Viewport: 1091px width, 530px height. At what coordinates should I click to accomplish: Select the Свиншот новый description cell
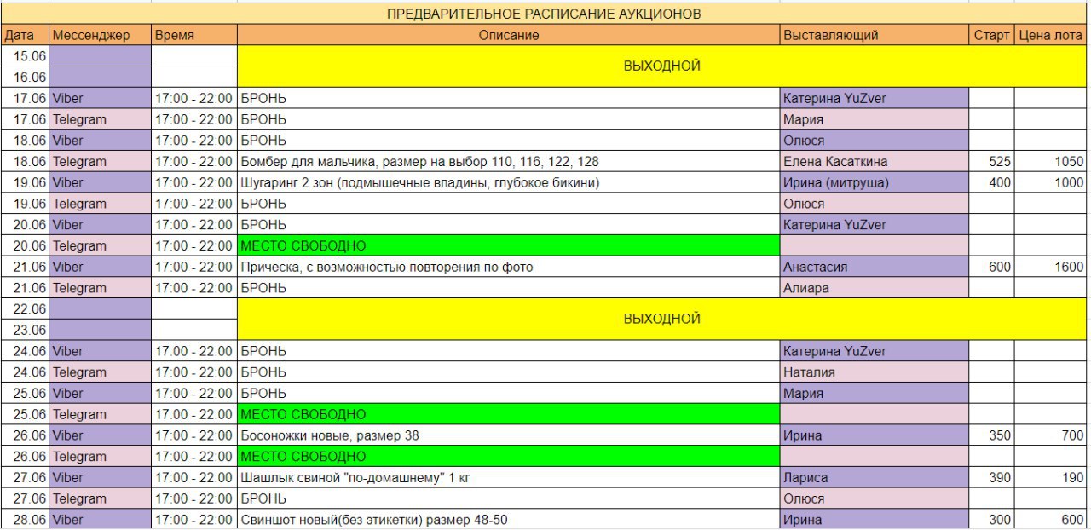[x=508, y=519]
